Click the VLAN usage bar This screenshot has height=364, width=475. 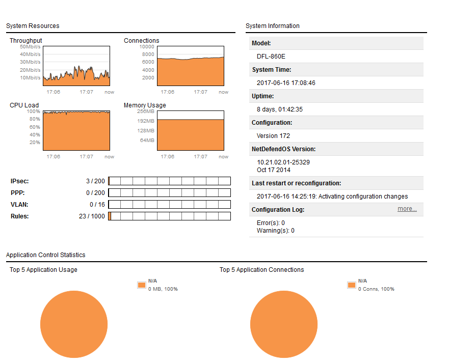169,205
